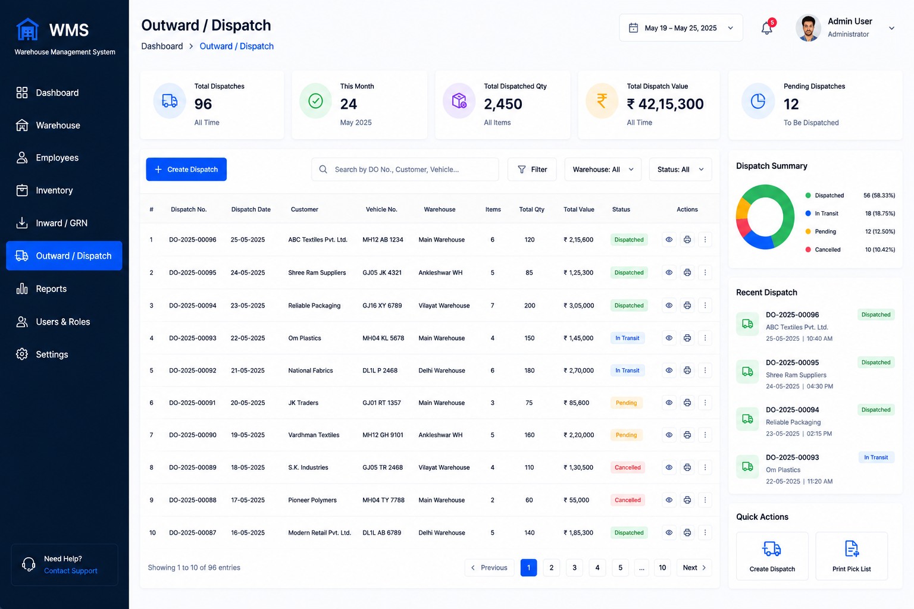Open the notifications bell

[x=767, y=28]
